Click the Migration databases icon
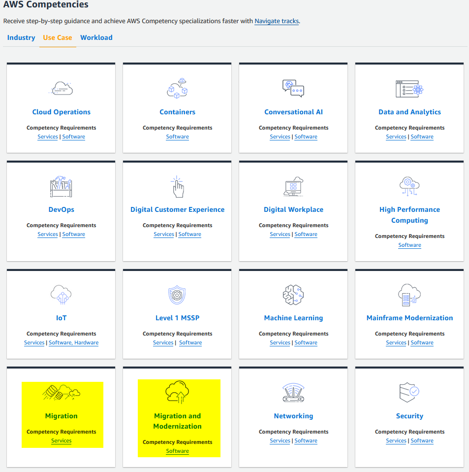Screen dimensions: 469x472 [62, 392]
